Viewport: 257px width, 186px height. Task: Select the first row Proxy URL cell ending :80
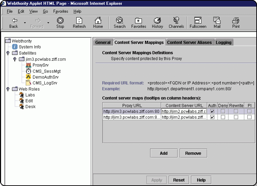(132, 111)
